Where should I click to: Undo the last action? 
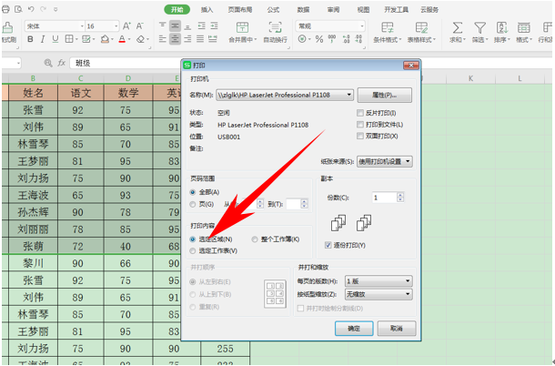click(x=31, y=9)
